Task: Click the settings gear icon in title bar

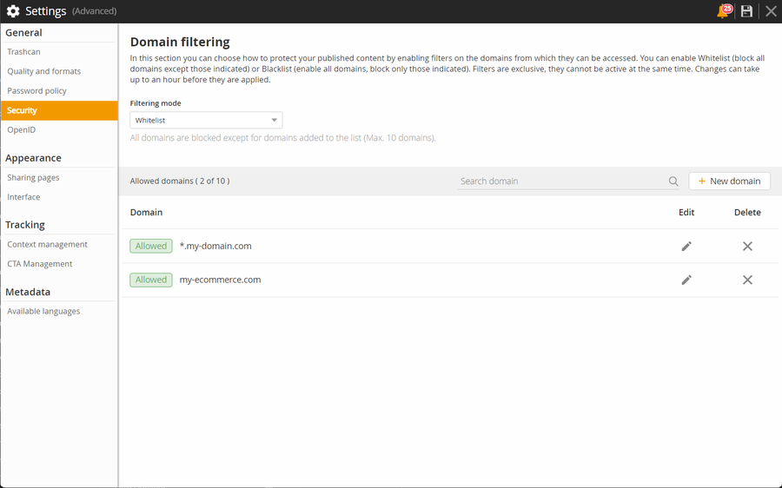Action: tap(13, 11)
